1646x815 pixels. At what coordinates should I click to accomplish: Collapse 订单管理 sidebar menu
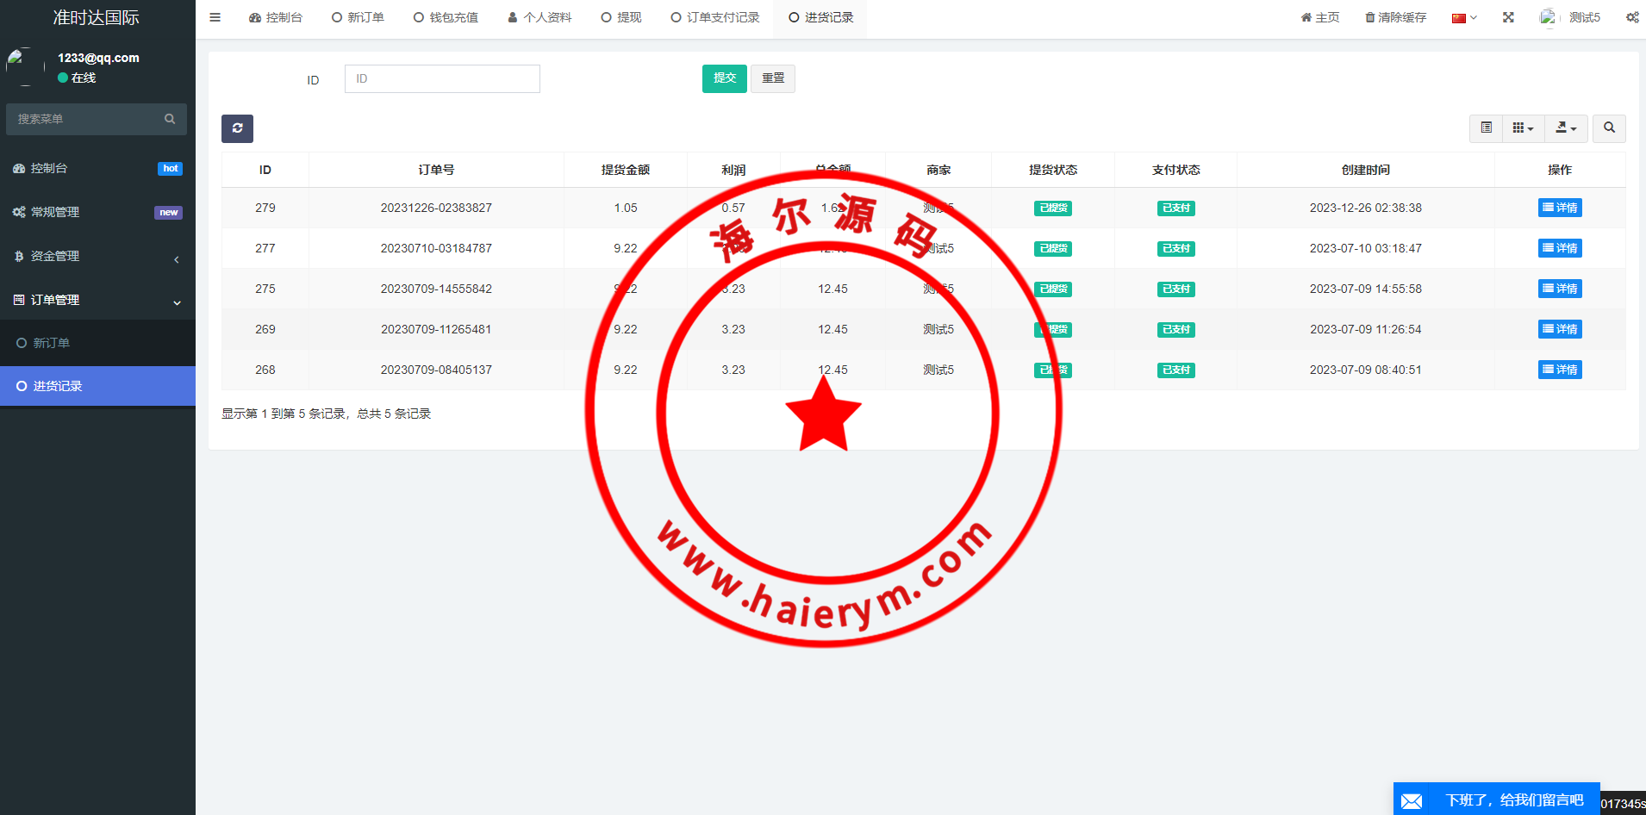97,300
